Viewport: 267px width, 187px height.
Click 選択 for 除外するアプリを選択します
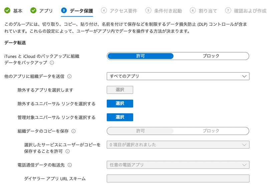120,90
